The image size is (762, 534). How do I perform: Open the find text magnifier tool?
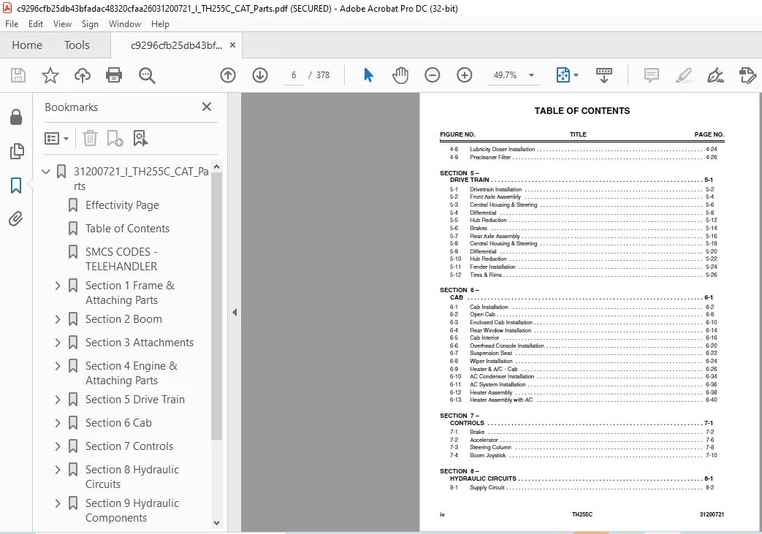147,75
